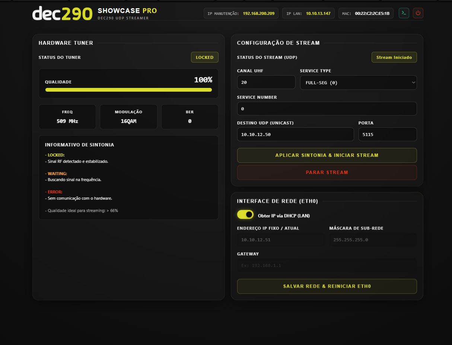The width and height of the screenshot is (452, 345).
Task: Click the Status do Stream (UDP) label
Action: (x=267, y=57)
